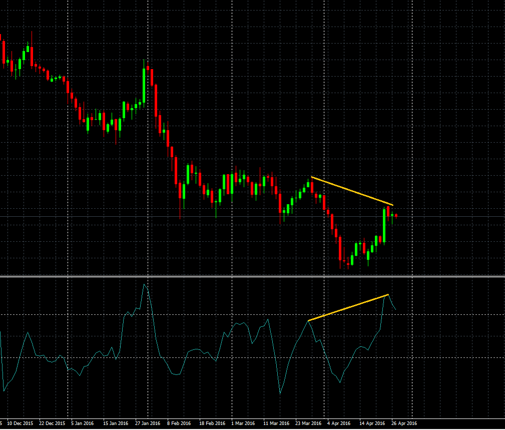This screenshot has width=505, height=430.
Task: Select the 11 Mar 2016 date label
Action: [x=276, y=423]
